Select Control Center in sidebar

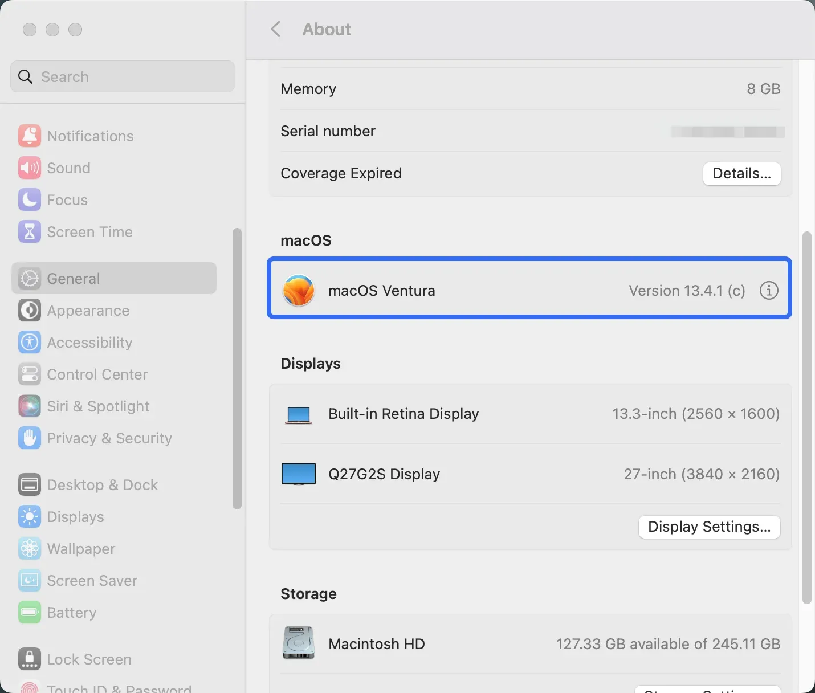point(114,374)
